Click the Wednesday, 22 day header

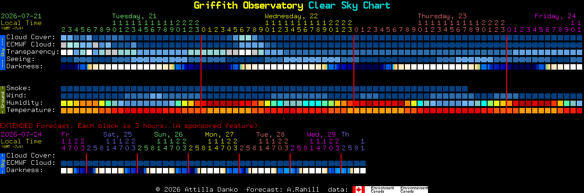point(291,16)
